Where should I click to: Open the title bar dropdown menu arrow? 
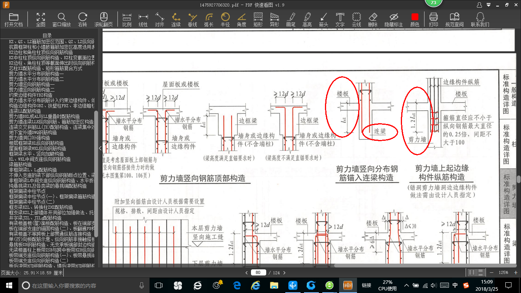[489, 5]
